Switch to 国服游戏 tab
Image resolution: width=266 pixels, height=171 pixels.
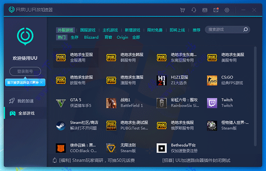[x=88, y=30]
